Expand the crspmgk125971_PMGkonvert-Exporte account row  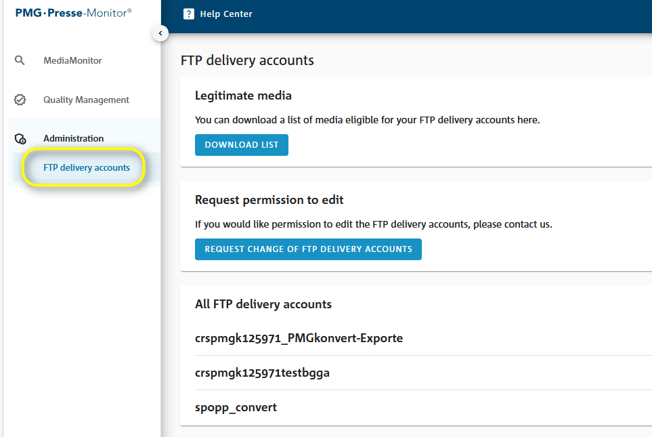click(x=299, y=338)
